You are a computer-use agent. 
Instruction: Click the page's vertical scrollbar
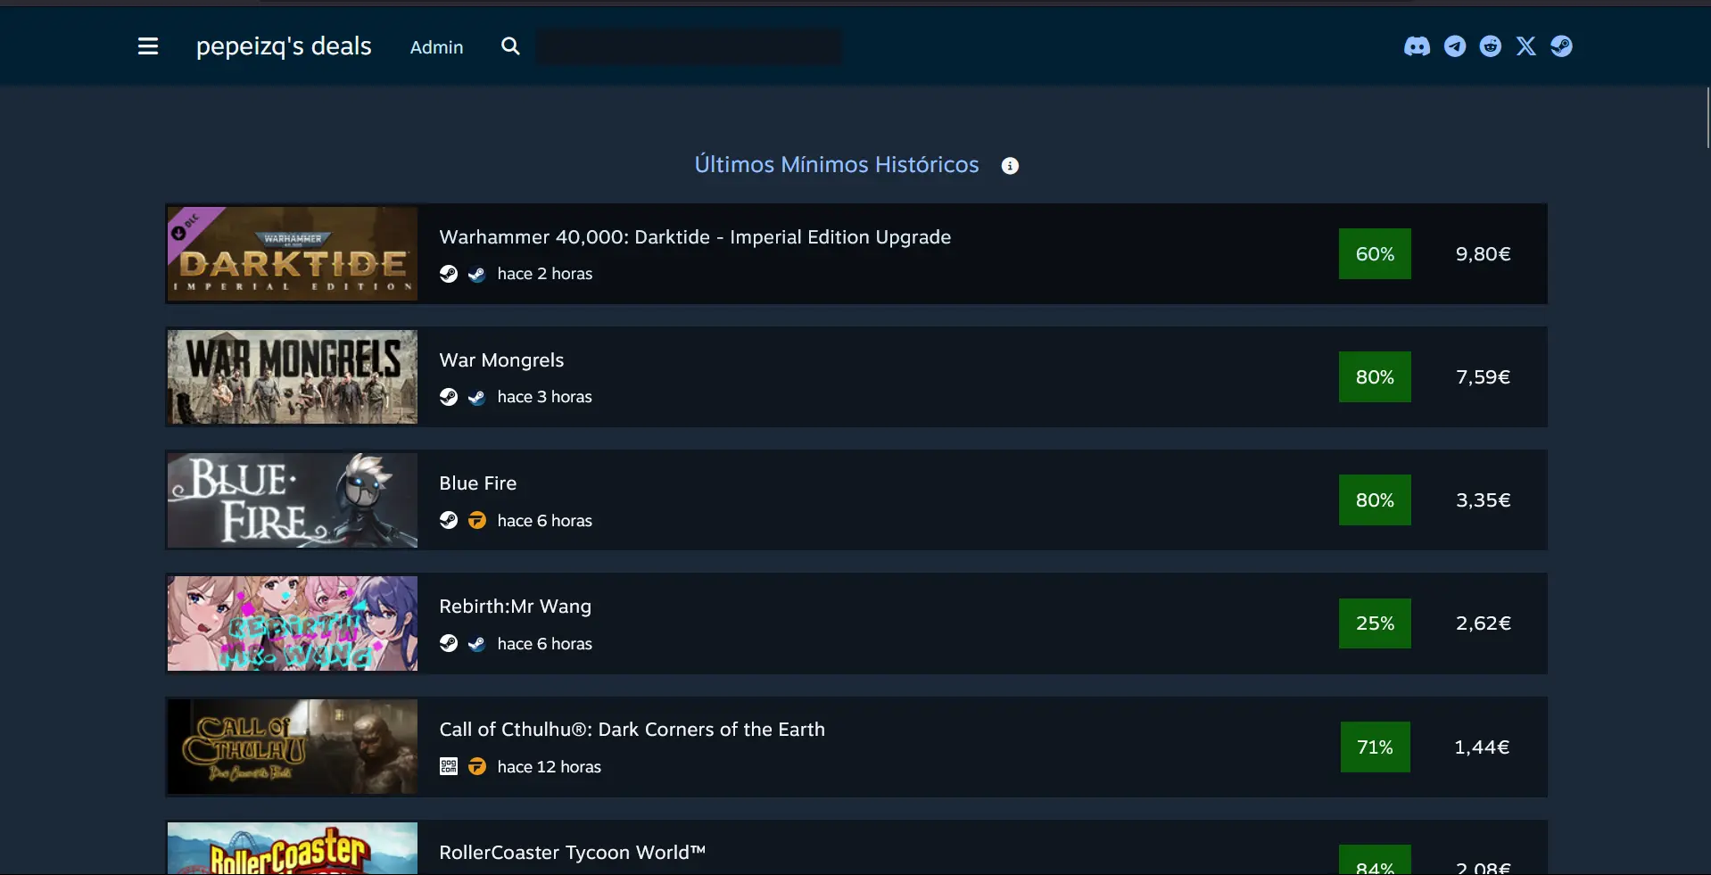point(1707,118)
